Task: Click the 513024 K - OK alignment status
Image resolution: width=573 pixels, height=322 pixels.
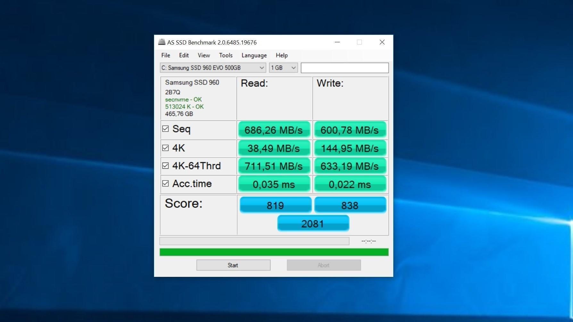Action: pos(184,107)
